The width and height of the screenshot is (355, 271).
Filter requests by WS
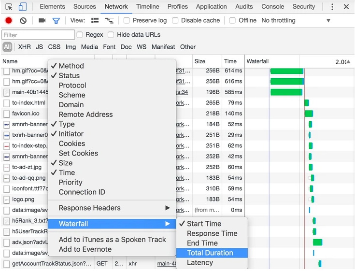click(142, 47)
